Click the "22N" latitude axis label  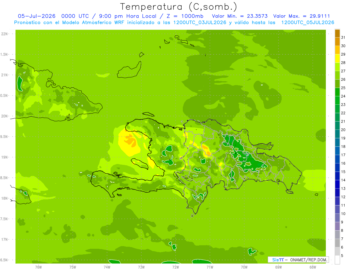coord(4,34)
